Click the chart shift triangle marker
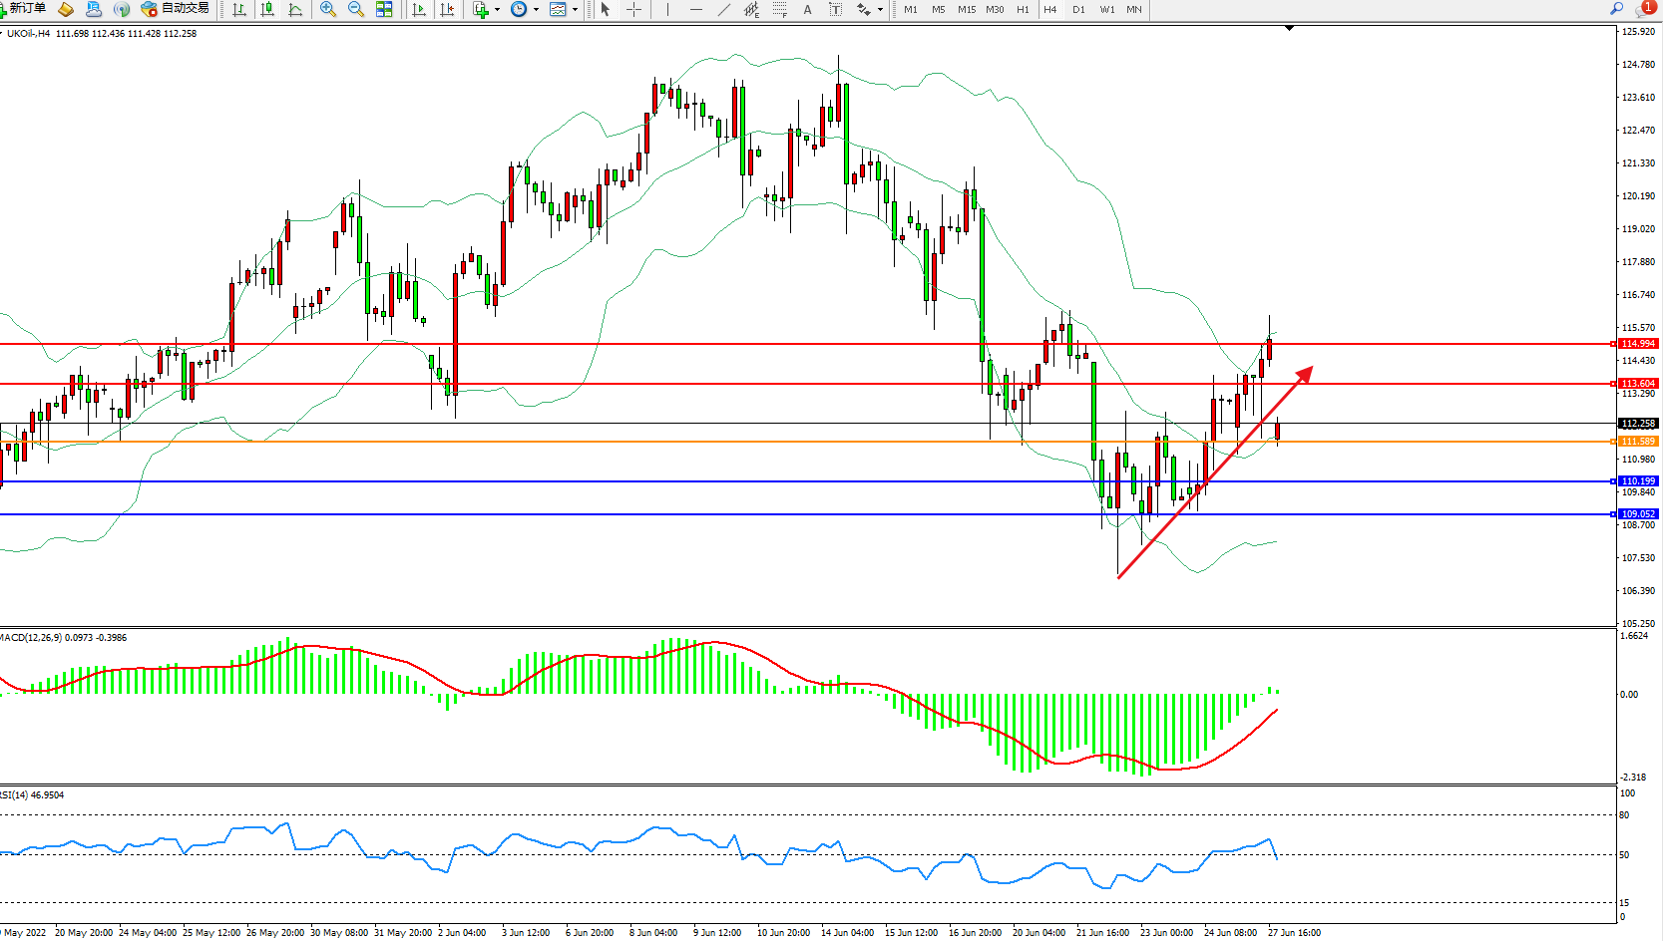 (1289, 29)
